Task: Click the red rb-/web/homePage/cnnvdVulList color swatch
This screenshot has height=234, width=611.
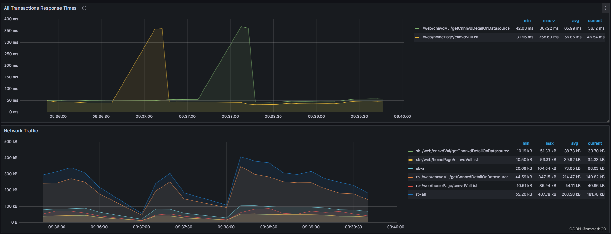Action: tap(410, 186)
